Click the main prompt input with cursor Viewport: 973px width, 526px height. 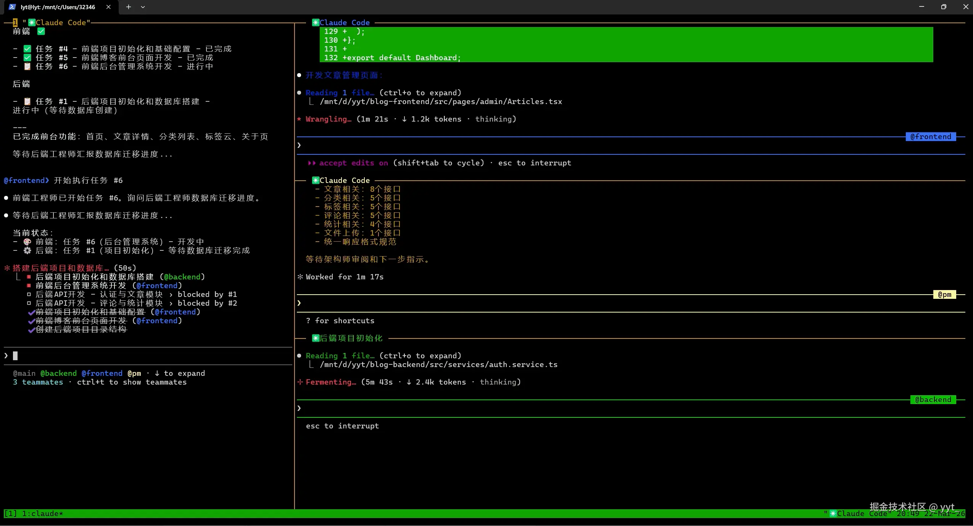15,356
